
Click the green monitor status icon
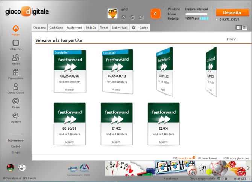tap(219, 179)
